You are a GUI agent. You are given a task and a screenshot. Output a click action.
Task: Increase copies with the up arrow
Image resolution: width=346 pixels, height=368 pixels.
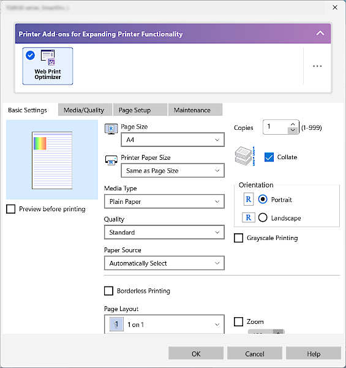tap(293, 124)
